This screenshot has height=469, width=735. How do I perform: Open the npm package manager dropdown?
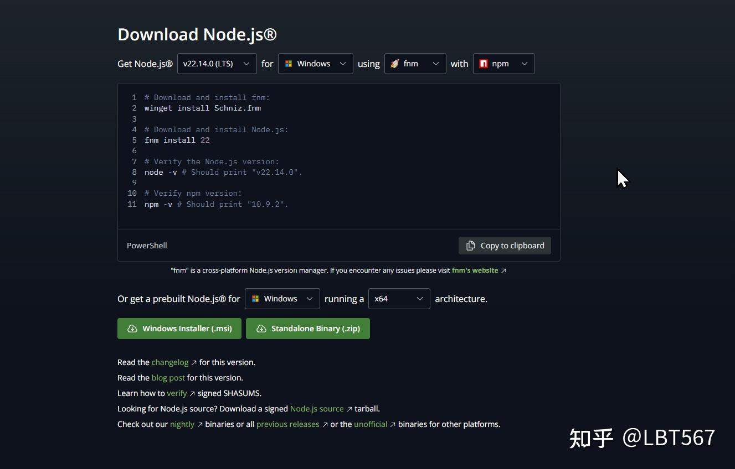click(503, 64)
